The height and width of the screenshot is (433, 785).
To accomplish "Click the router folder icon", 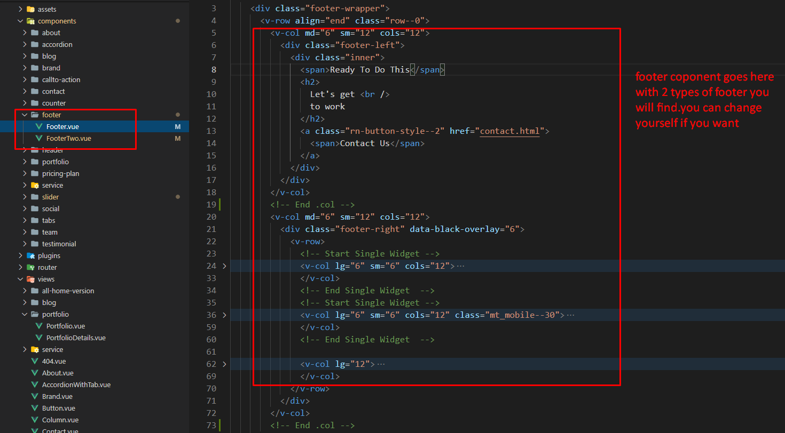I will (30, 267).
